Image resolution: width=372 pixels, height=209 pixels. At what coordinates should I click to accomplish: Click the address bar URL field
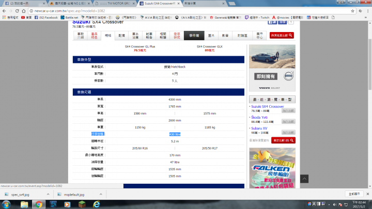coord(190,11)
